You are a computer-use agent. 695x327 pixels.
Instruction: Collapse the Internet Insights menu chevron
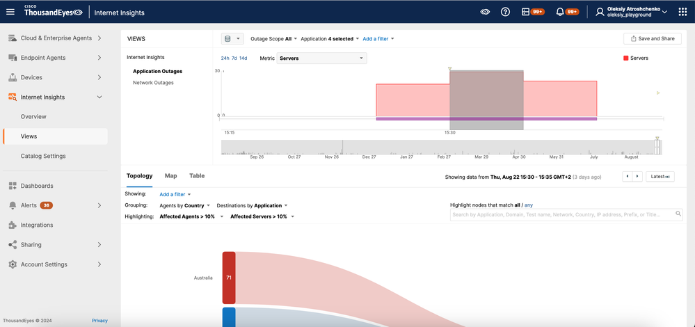[99, 97]
